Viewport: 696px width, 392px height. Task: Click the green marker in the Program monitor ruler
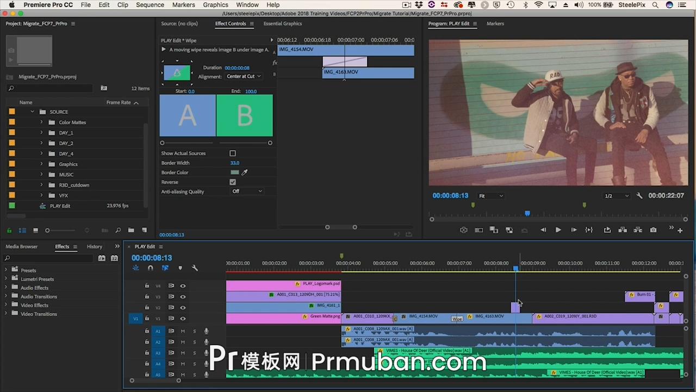click(x=473, y=205)
